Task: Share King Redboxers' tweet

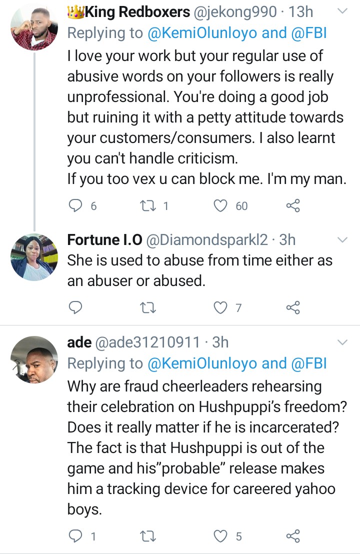Action: point(292,205)
